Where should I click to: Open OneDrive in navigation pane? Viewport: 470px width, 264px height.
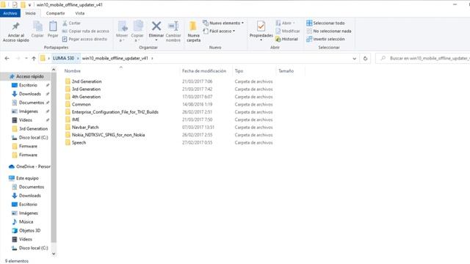[x=30, y=166]
